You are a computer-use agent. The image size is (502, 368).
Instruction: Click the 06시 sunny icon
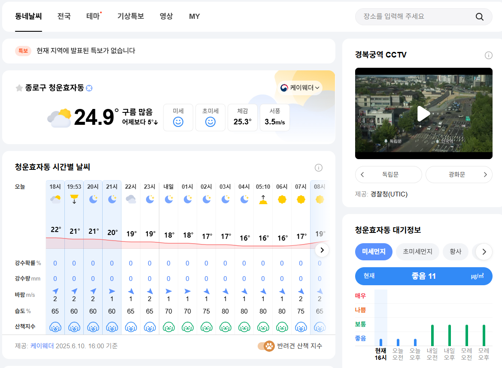coord(282,199)
